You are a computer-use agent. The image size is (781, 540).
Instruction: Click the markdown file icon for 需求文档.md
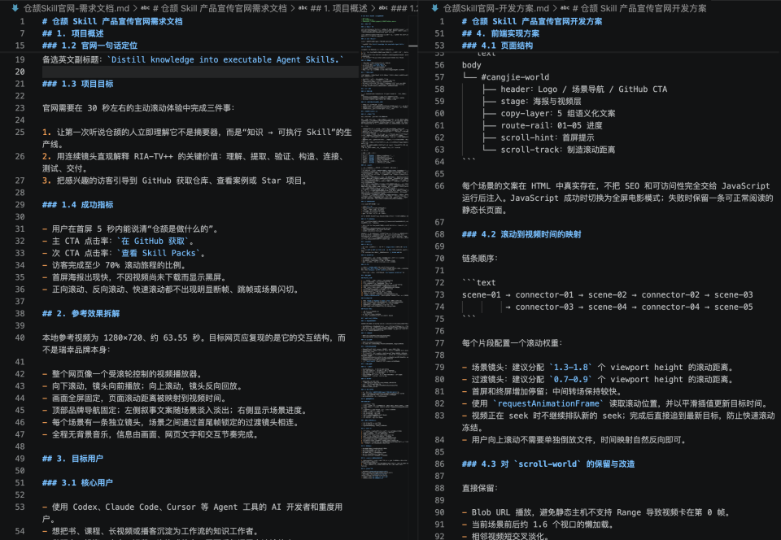(x=15, y=8)
